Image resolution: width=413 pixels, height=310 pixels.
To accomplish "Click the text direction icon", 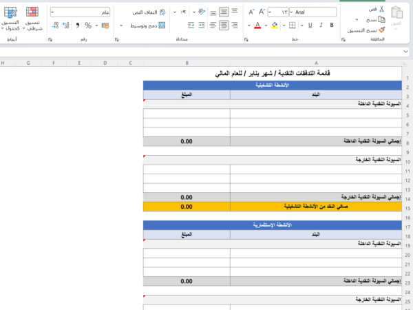I will [x=184, y=12].
